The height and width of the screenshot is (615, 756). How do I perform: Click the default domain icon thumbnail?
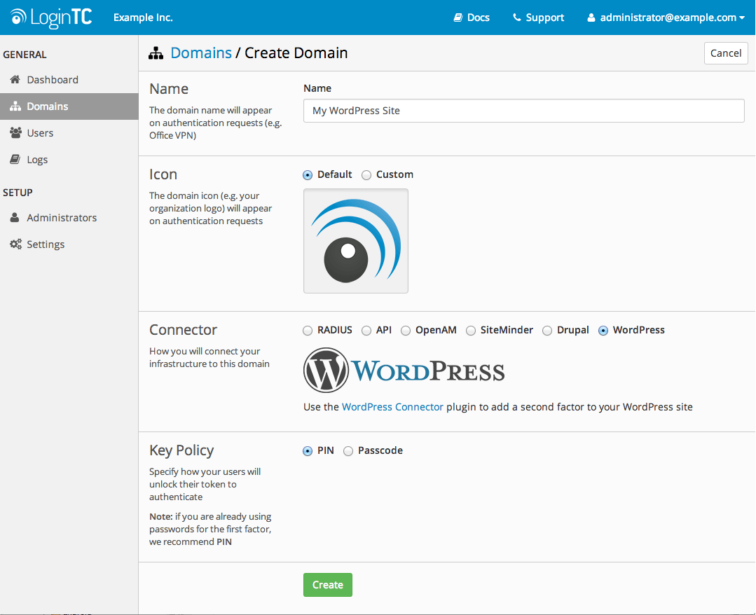tap(356, 241)
